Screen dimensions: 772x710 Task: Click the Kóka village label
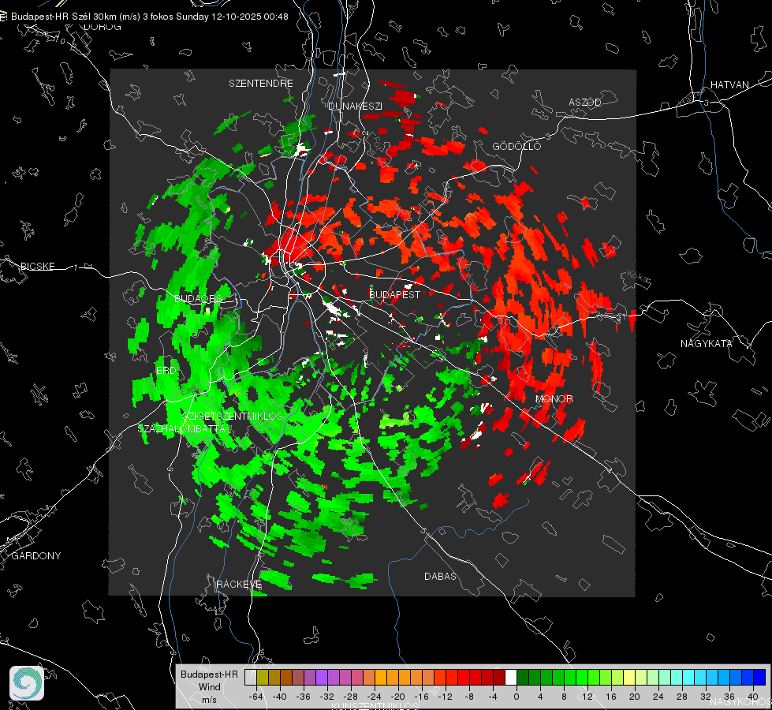pos(638,277)
